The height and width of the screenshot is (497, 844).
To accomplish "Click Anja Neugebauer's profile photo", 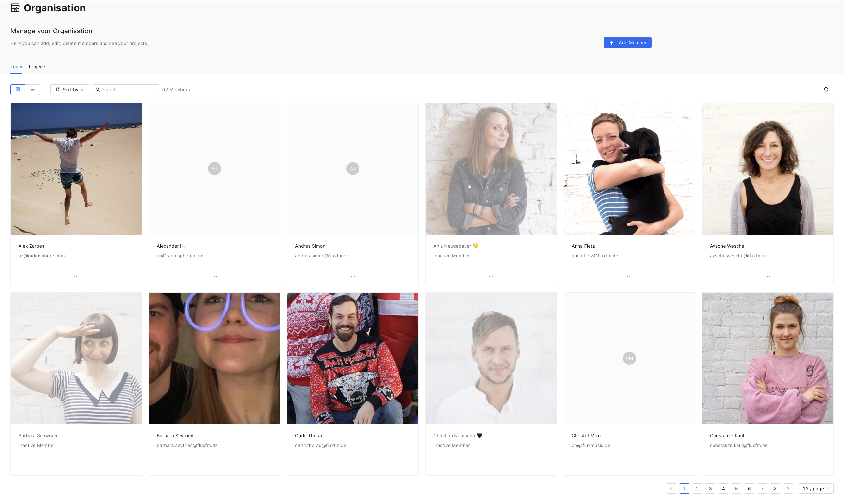I will pos(491,169).
